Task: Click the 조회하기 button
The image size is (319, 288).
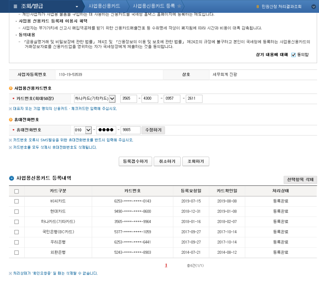Action: coord(195,161)
